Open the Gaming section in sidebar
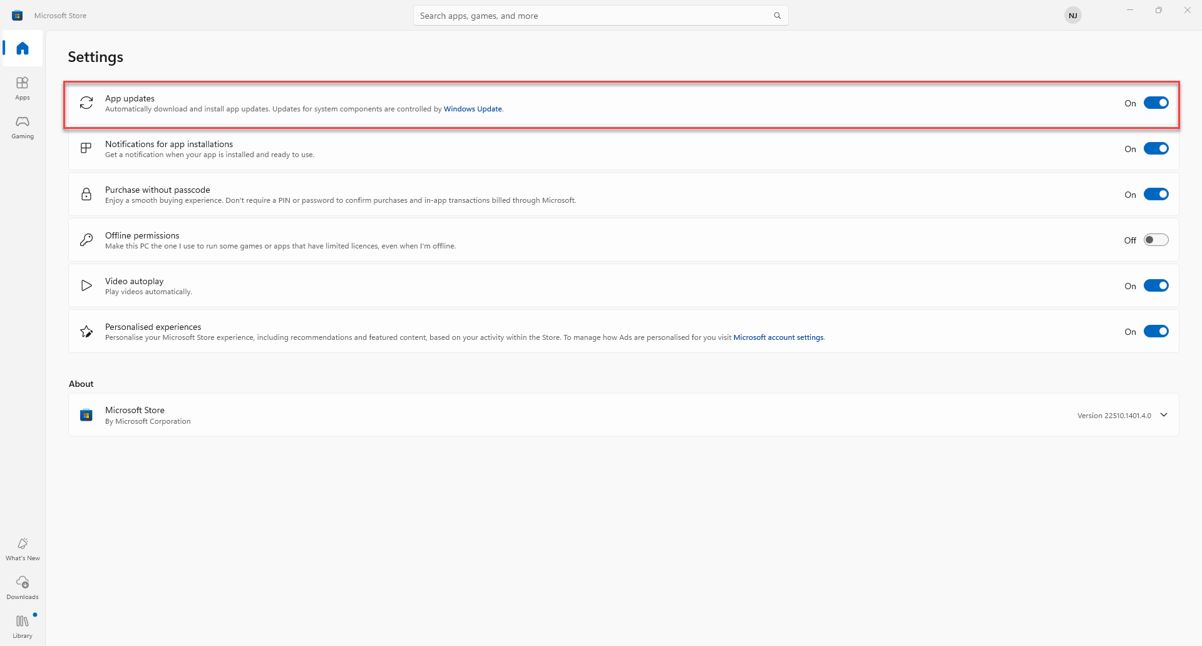 (23, 127)
